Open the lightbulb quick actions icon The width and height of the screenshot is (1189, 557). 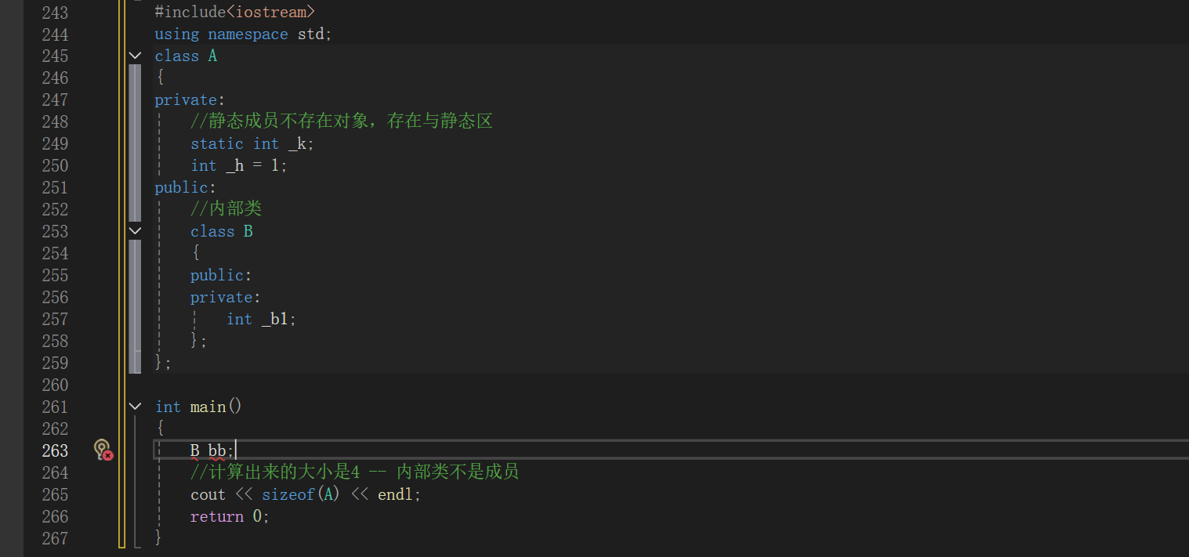103,450
